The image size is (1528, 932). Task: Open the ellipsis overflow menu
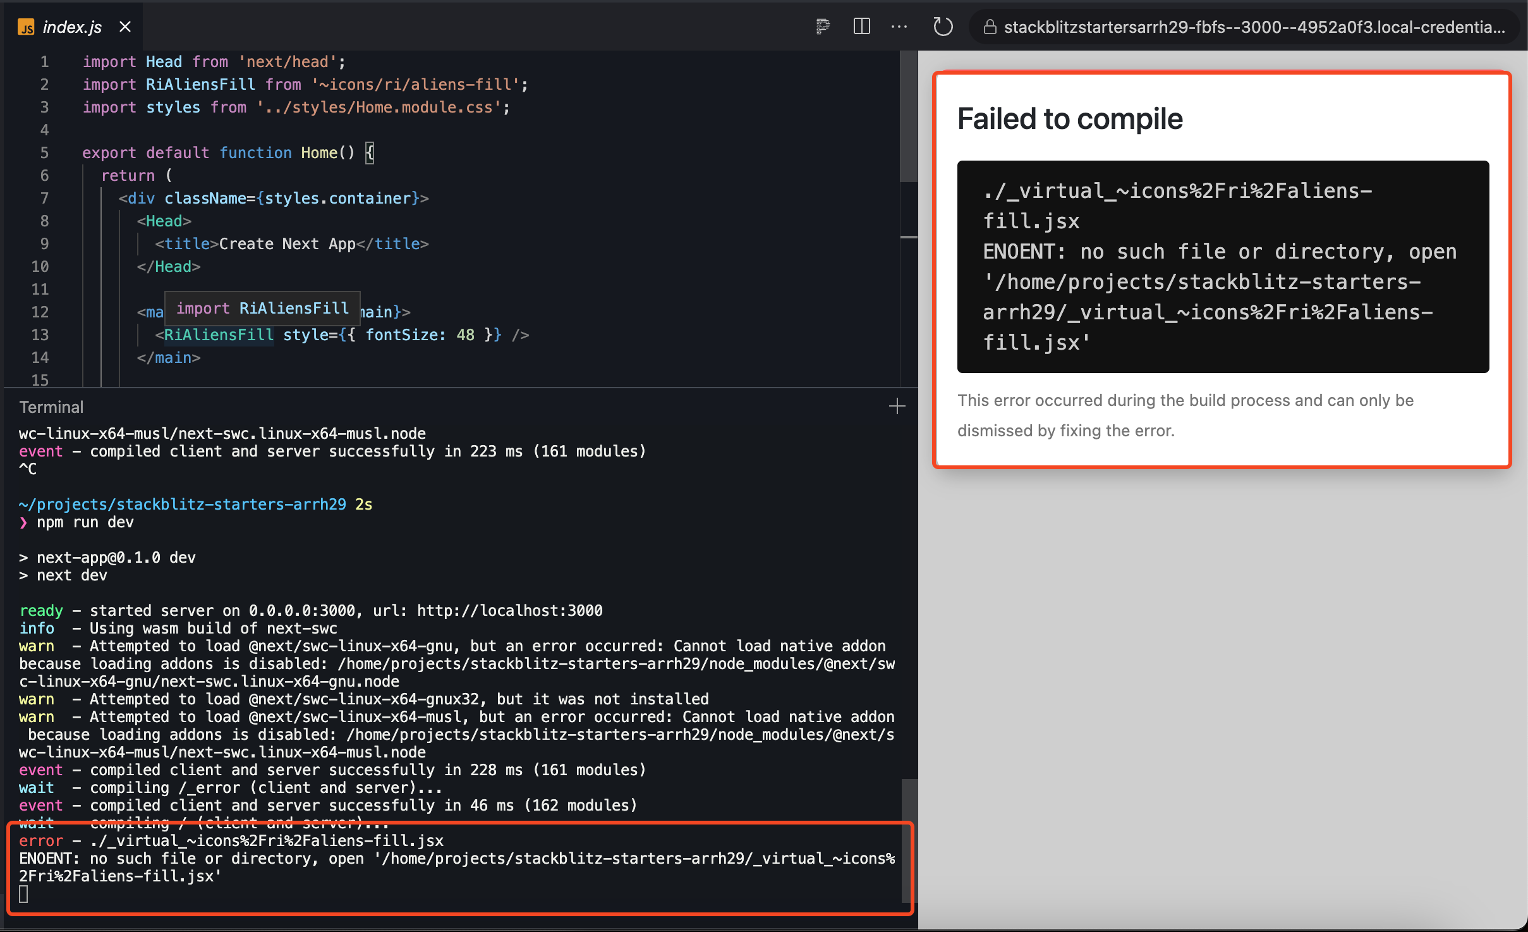899,27
